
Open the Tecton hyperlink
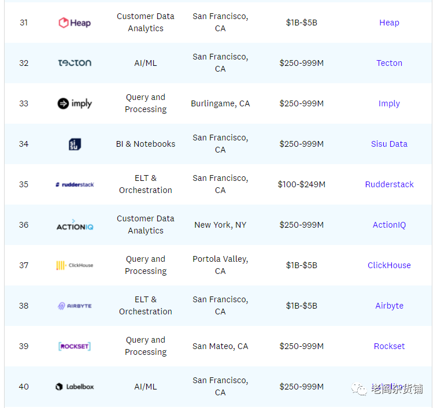[389, 63]
